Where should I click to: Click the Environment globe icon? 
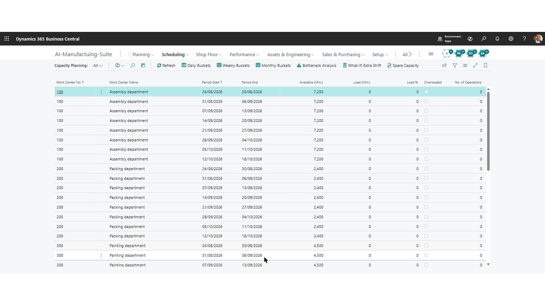tap(440, 39)
